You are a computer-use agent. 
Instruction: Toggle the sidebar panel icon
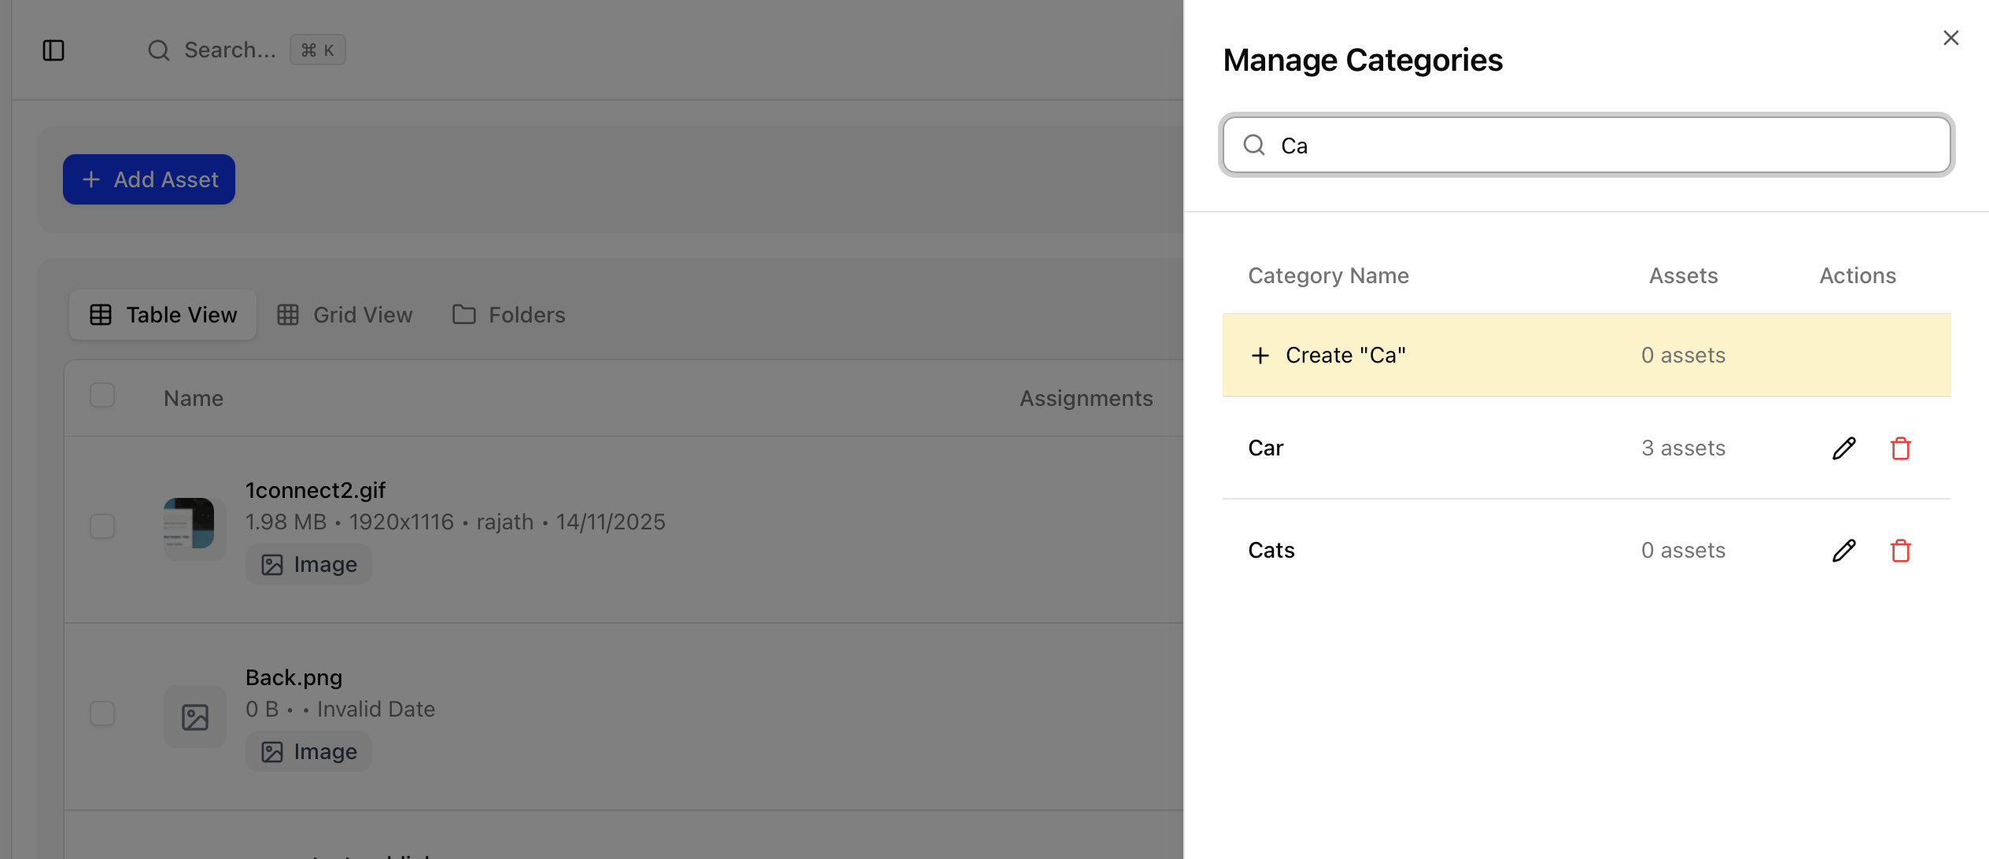pos(54,50)
